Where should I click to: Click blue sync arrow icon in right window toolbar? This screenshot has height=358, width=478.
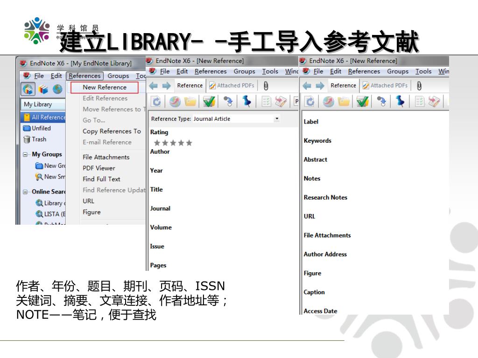pyautogui.click(x=310, y=101)
